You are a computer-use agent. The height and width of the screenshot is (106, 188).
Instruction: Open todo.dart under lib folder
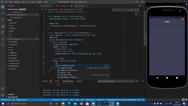pos(14,44)
